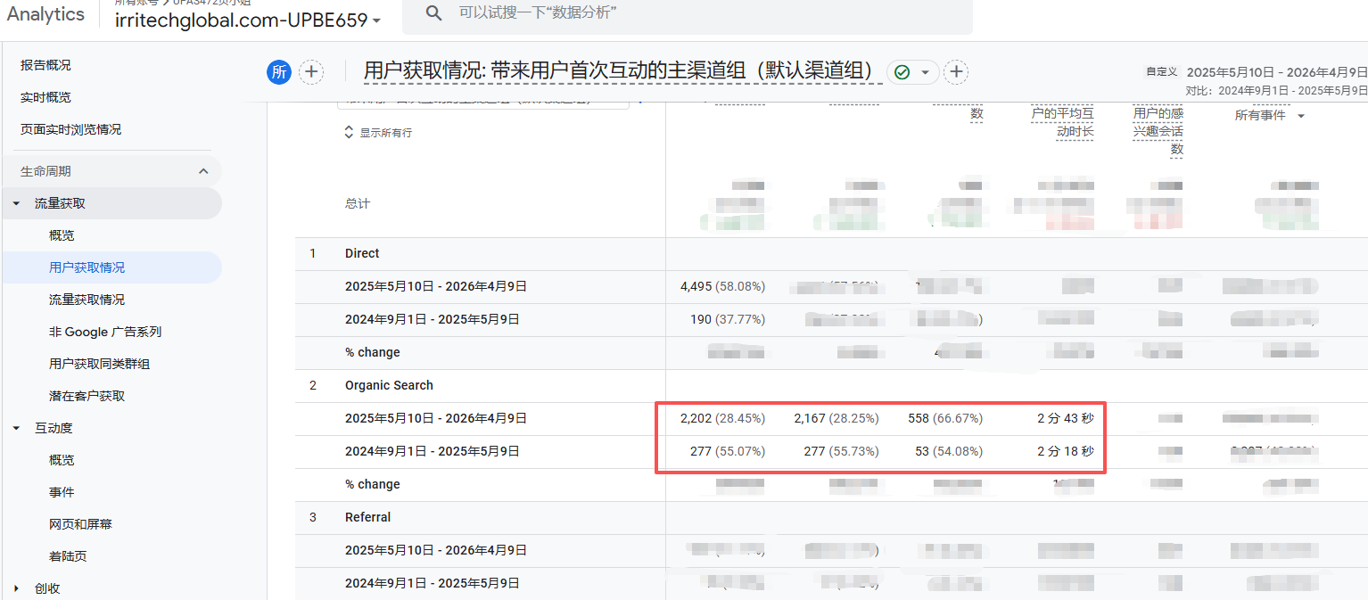This screenshot has width=1368, height=600.
Task: Click the green check status icon by title
Action: click(x=902, y=72)
